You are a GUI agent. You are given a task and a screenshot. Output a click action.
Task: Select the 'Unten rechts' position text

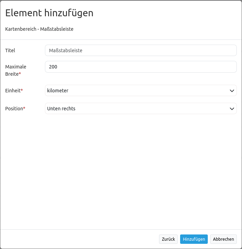[x=61, y=109]
